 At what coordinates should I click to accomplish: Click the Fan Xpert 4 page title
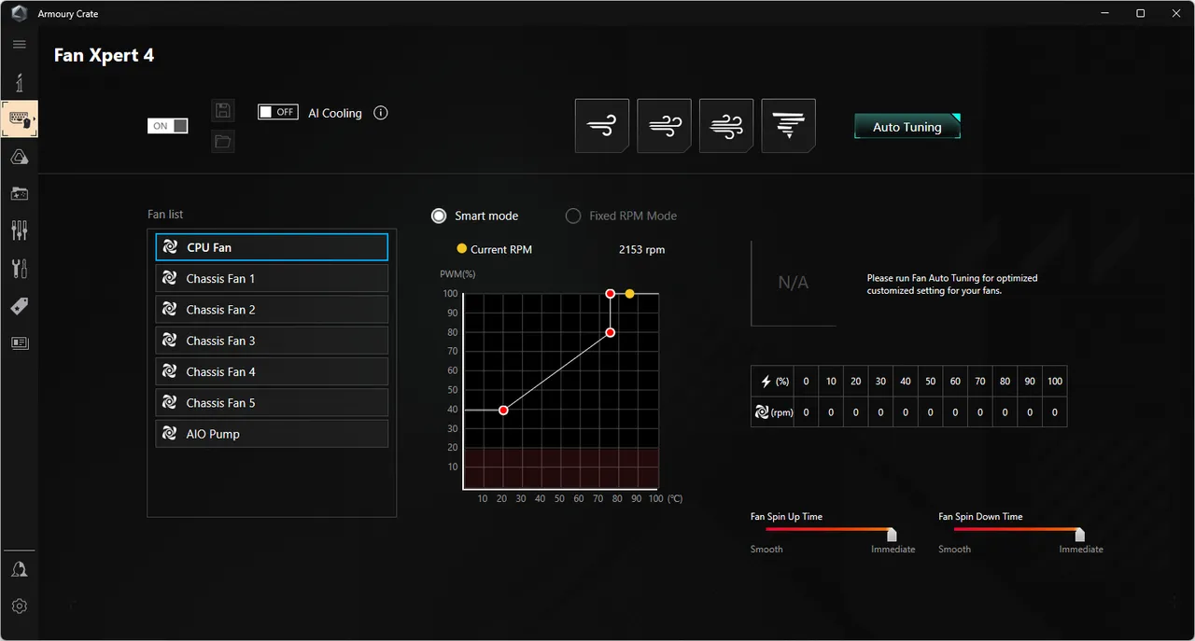(x=104, y=55)
